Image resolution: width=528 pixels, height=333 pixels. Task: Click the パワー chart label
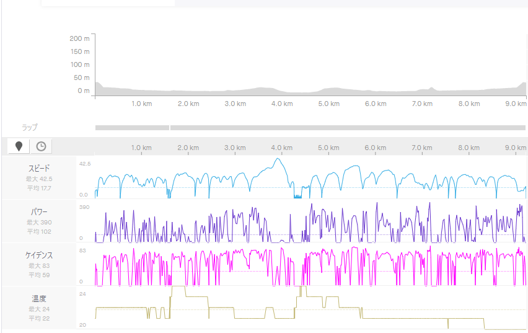(39, 211)
